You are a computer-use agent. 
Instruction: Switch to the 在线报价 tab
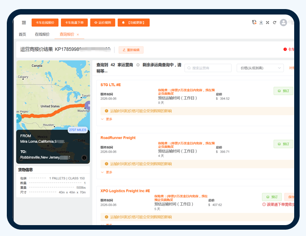[42, 34]
